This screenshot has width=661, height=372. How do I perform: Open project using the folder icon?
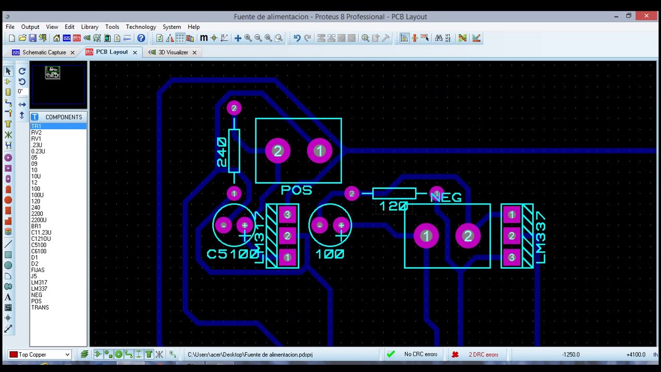coord(22,38)
